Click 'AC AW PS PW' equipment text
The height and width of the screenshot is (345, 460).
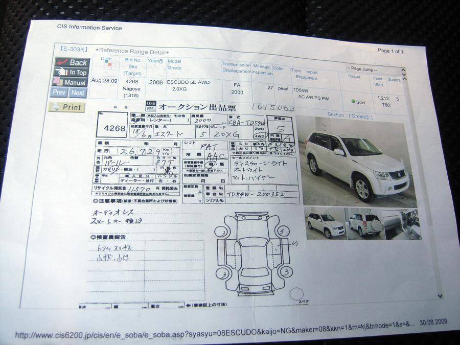(x=313, y=98)
